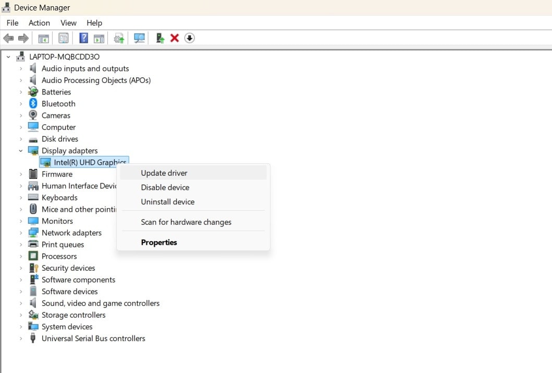Select the Security devices label
This screenshot has width=552, height=373.
(x=68, y=268)
